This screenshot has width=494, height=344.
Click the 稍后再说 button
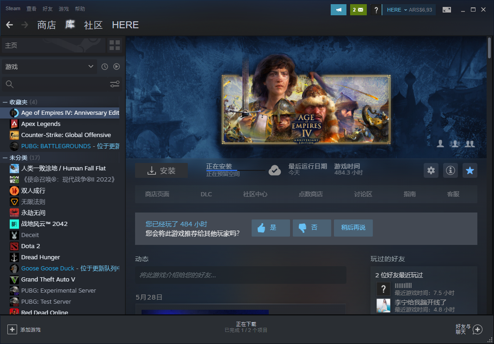[x=353, y=228]
